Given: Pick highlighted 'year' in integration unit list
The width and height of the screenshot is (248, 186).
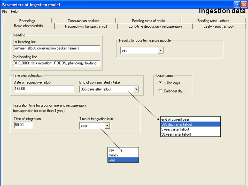Looking at the screenshot, I should pos(123,160).
